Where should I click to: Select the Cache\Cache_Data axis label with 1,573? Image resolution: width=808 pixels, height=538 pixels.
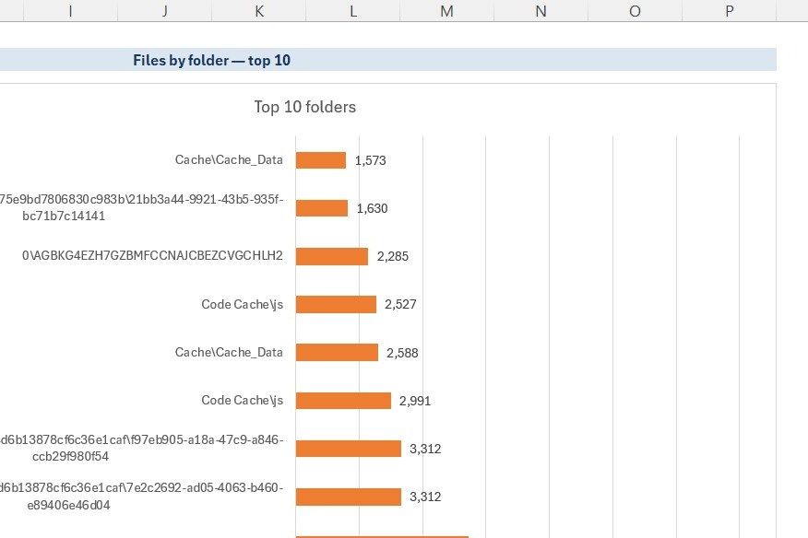(x=229, y=160)
